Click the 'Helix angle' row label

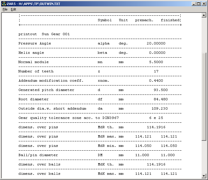point(31,53)
